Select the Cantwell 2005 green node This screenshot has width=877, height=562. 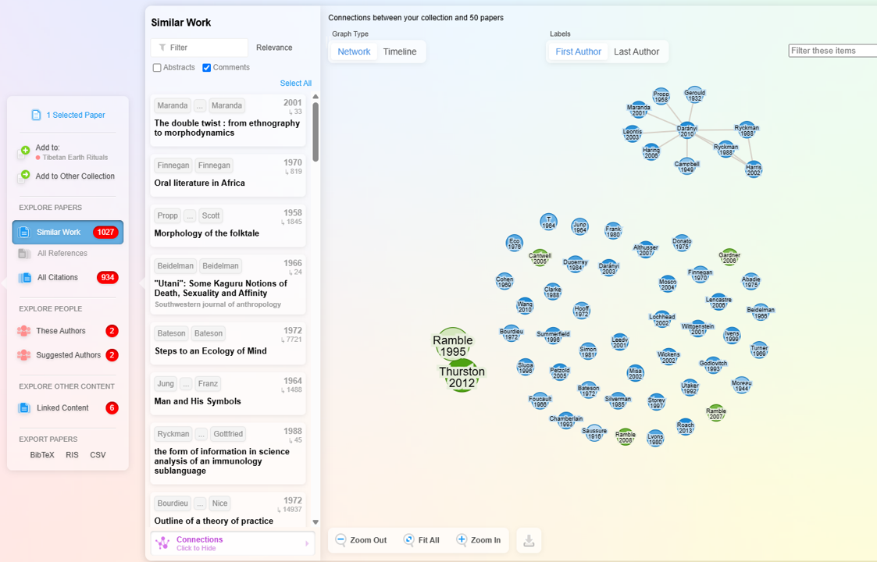(539, 258)
